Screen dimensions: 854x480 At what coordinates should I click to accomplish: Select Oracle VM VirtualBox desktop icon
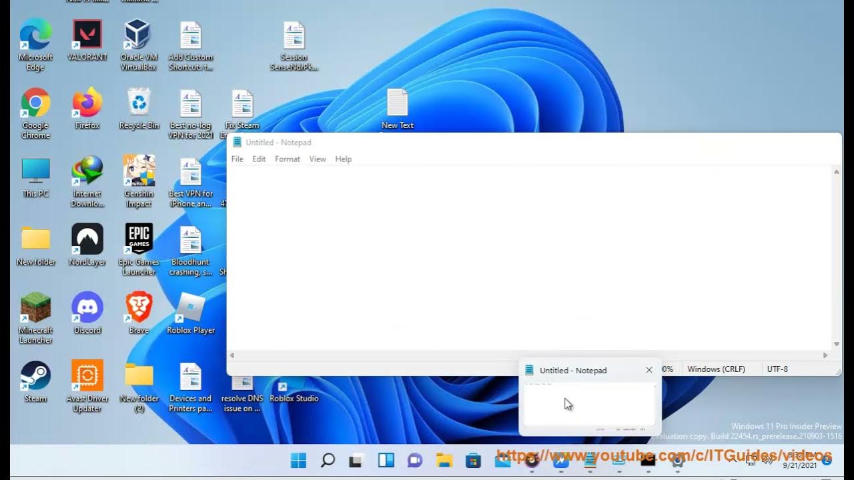(139, 45)
